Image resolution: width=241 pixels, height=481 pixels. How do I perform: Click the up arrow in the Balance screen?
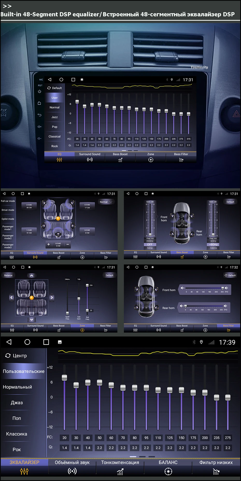[x=31, y=276]
